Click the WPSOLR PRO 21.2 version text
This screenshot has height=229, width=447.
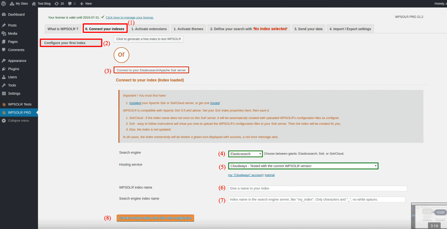click(x=409, y=17)
